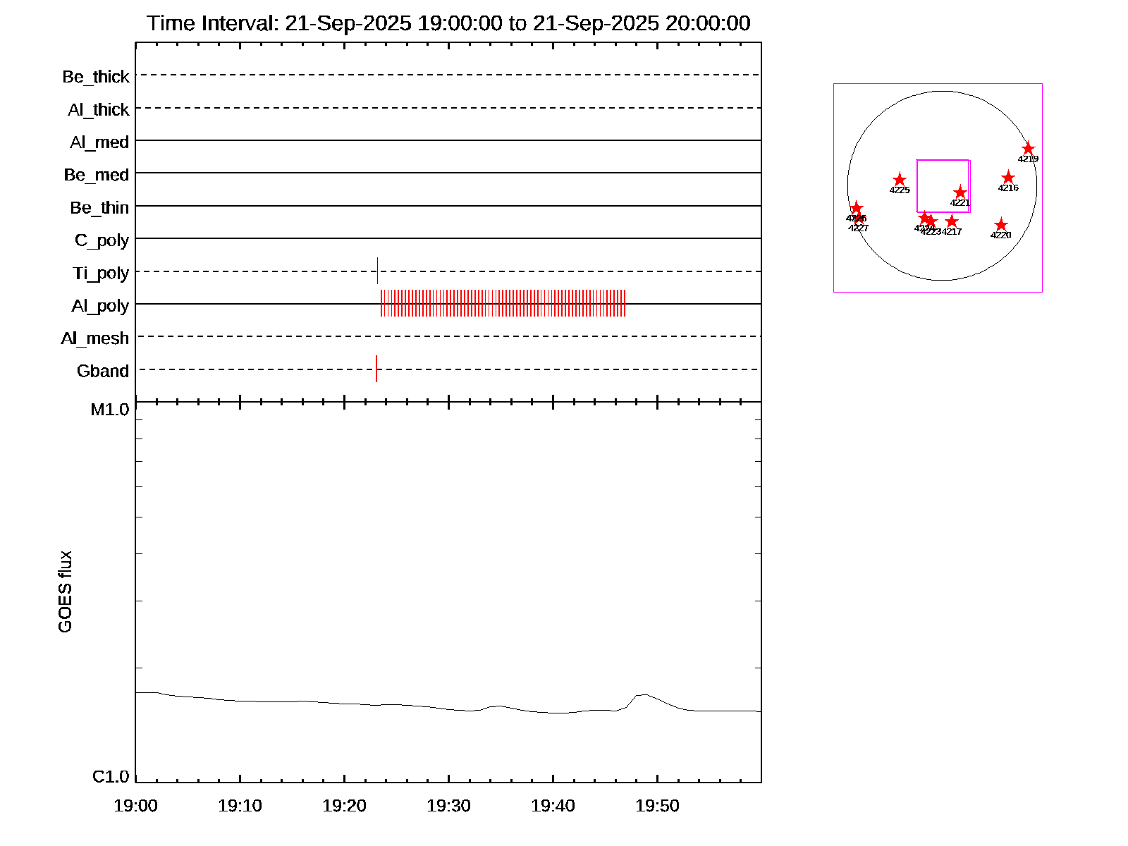Click the 19:30 time axis label
This screenshot has width=1128, height=846.
(x=448, y=806)
